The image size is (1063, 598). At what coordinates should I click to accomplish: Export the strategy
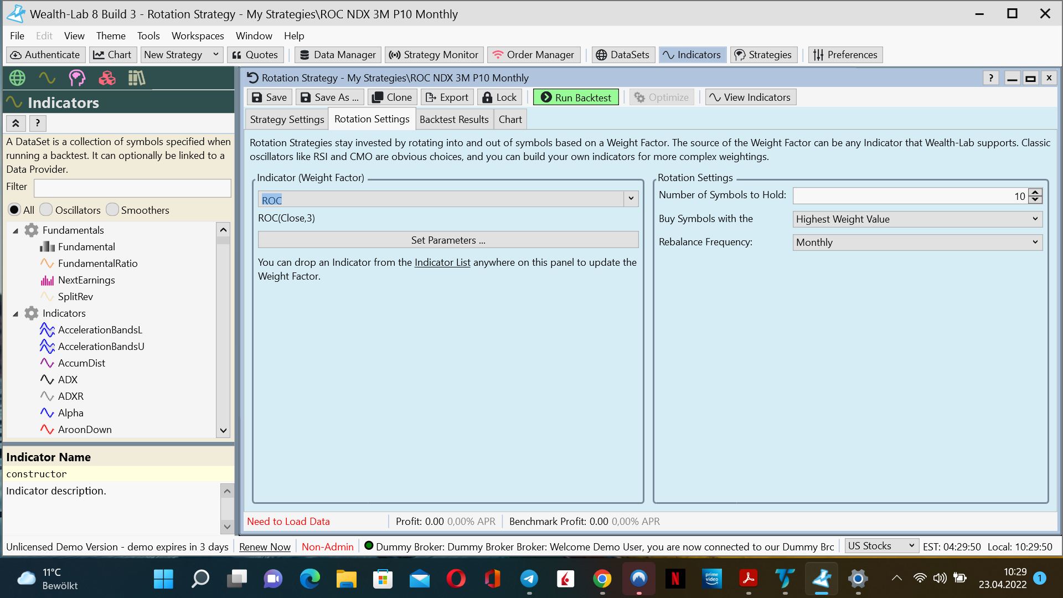(x=447, y=97)
